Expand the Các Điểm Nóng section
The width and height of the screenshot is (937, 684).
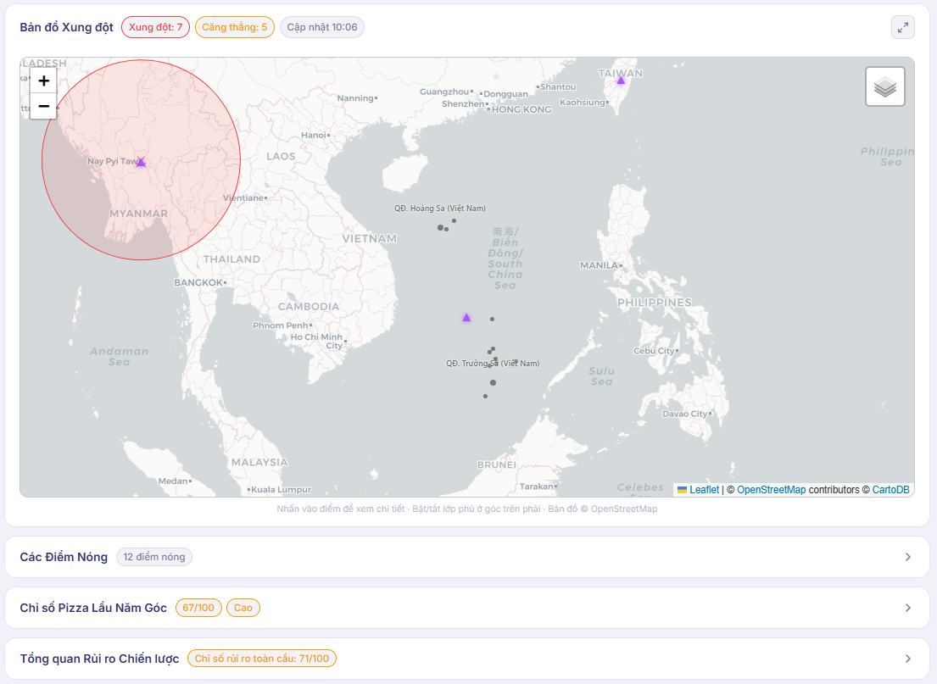907,557
